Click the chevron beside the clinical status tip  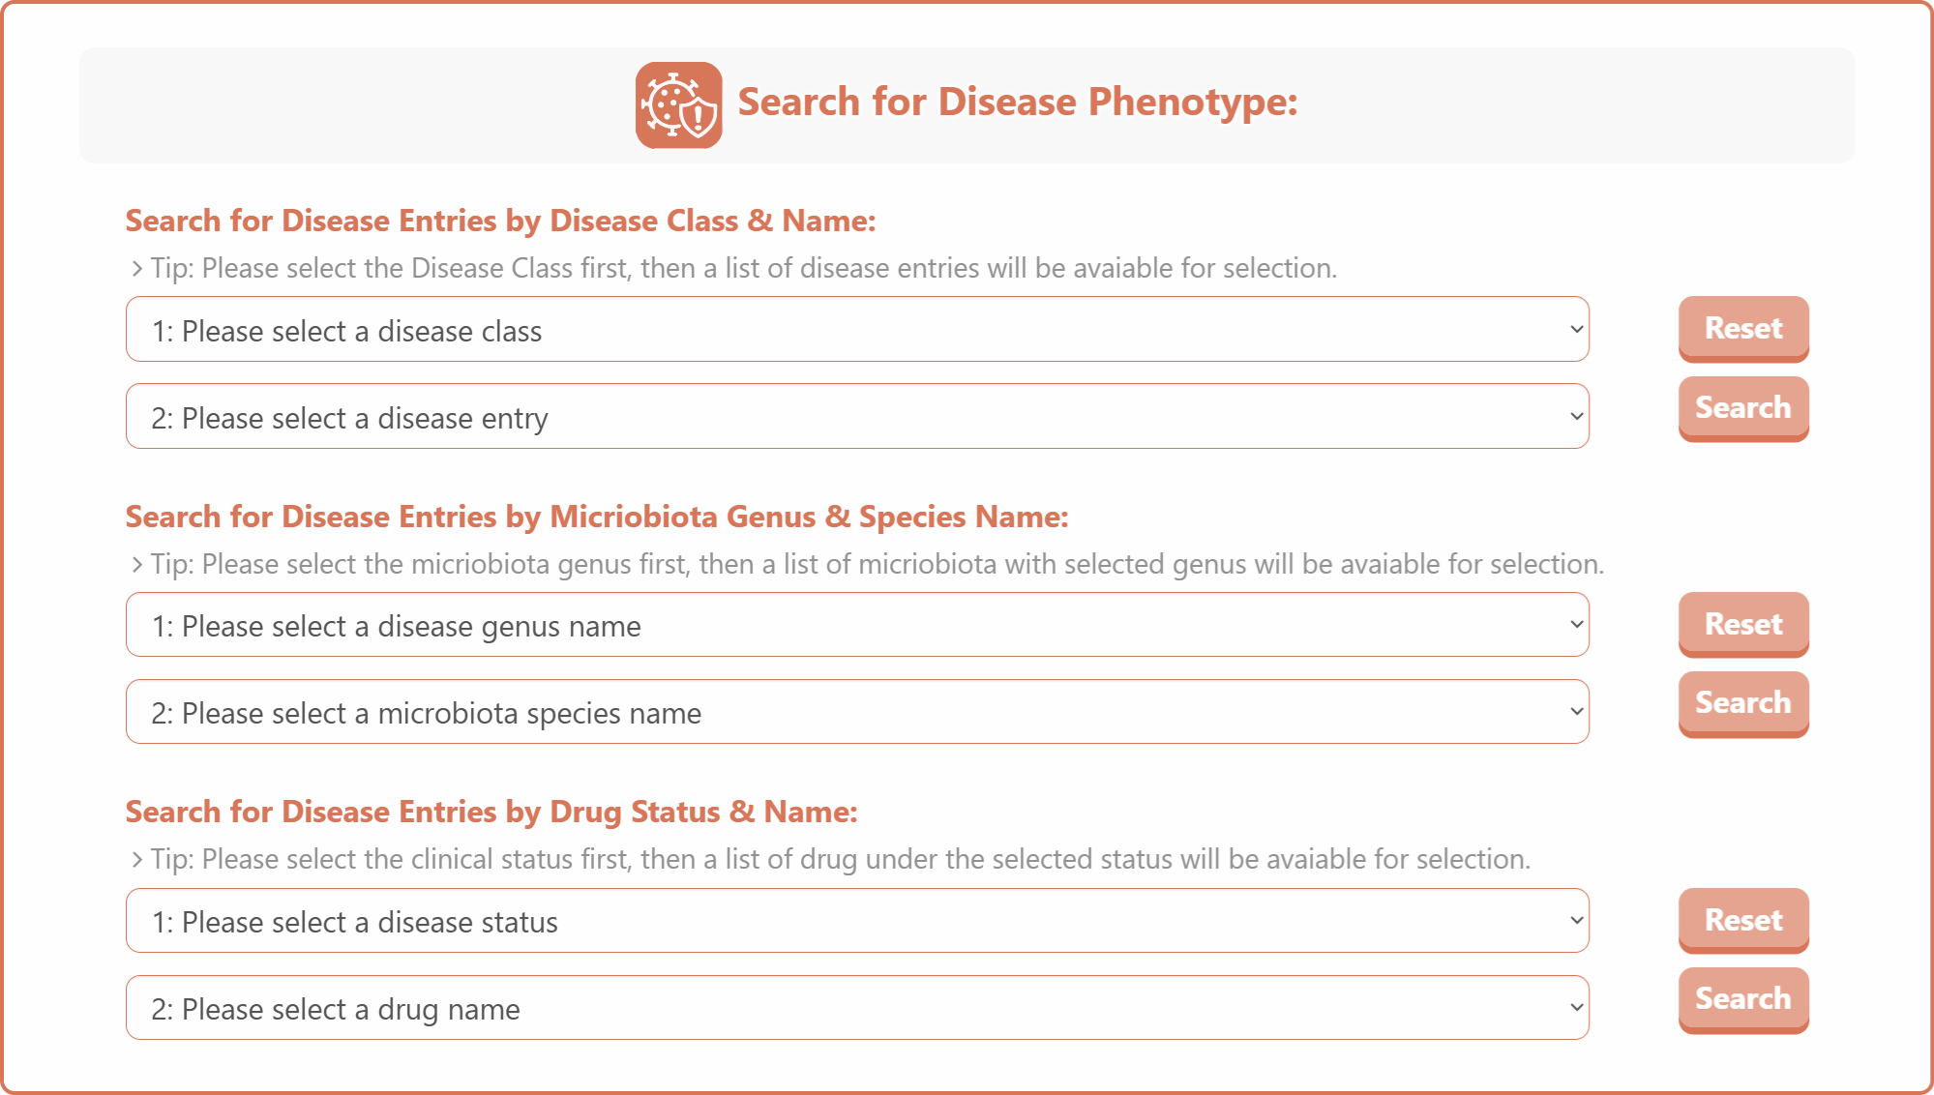coord(136,860)
